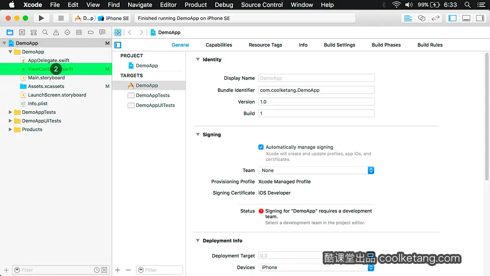
Task: Switch to the Capabilities tab
Action: [219, 45]
